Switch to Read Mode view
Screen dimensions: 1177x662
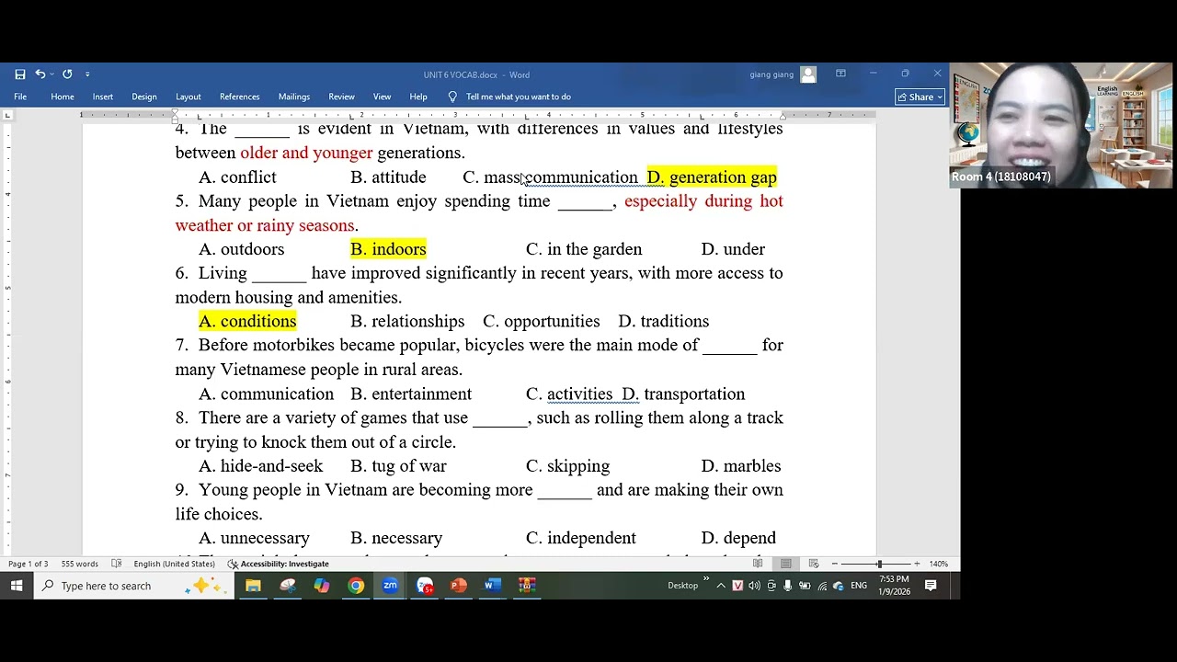[758, 564]
